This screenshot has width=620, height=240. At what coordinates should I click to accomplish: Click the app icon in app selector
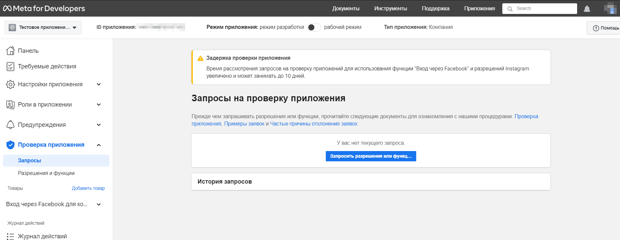click(12, 28)
